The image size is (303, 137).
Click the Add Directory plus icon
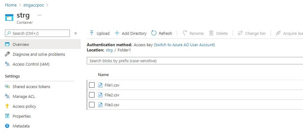(117, 33)
